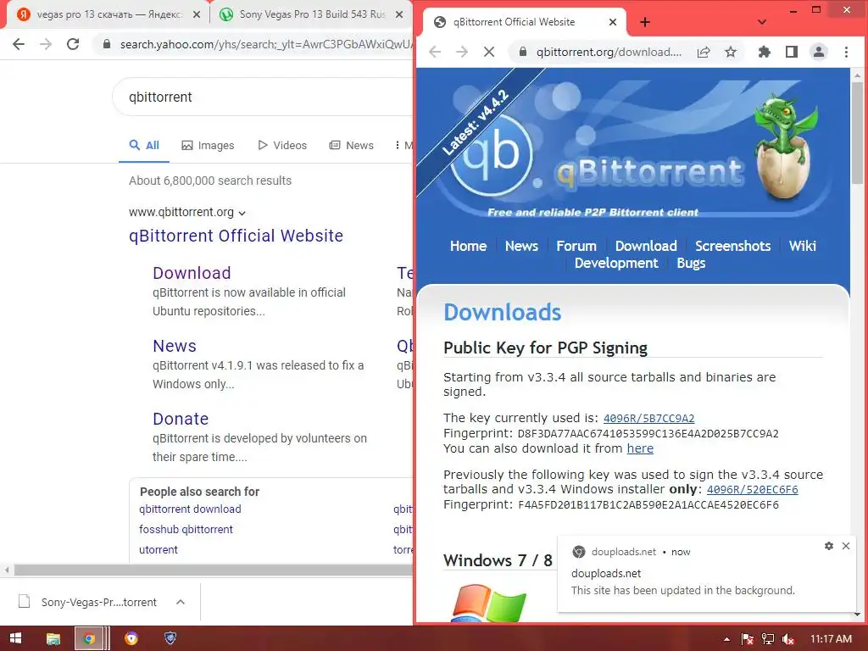Click forward arrow in Yahoo search window
868x651 pixels.
coord(46,44)
